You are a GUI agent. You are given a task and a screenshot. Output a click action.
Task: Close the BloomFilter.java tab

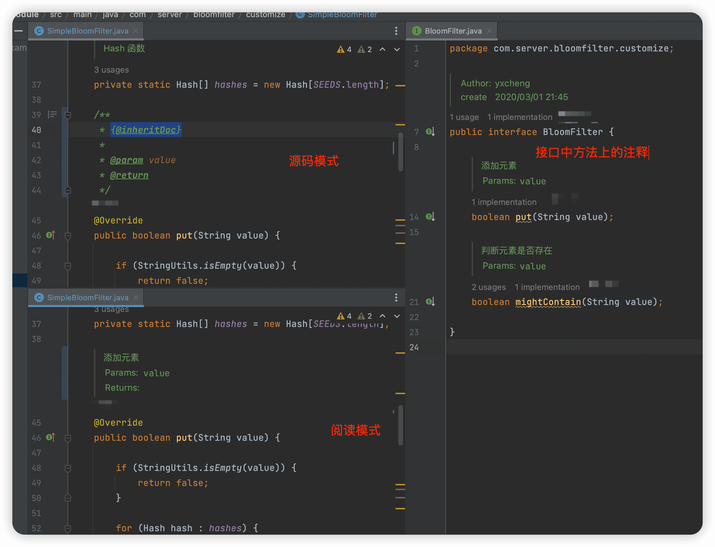tap(489, 31)
